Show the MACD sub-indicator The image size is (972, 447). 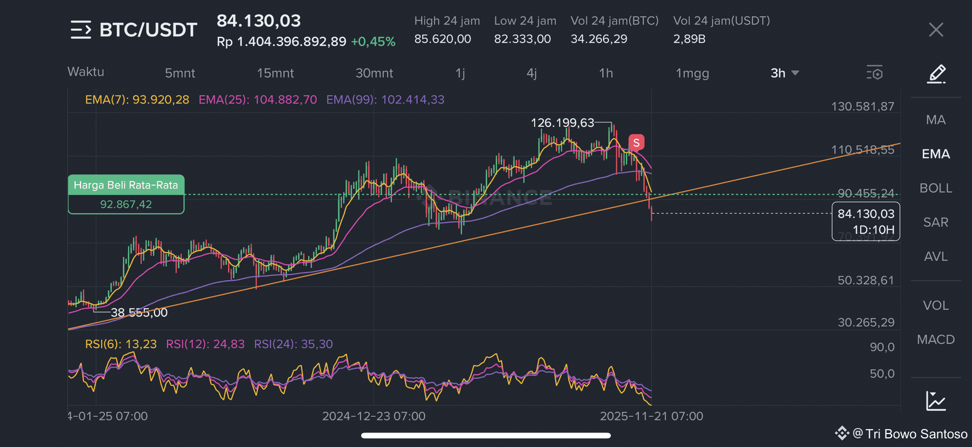coord(936,339)
